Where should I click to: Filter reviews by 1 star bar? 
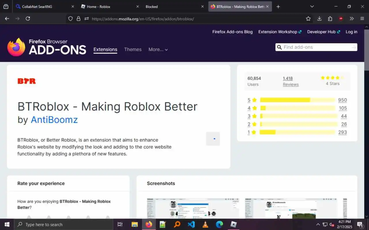(x=298, y=132)
